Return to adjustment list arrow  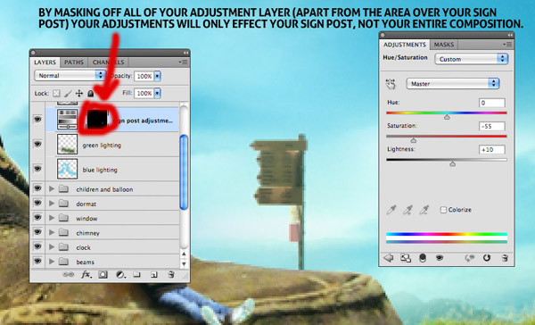(388, 258)
